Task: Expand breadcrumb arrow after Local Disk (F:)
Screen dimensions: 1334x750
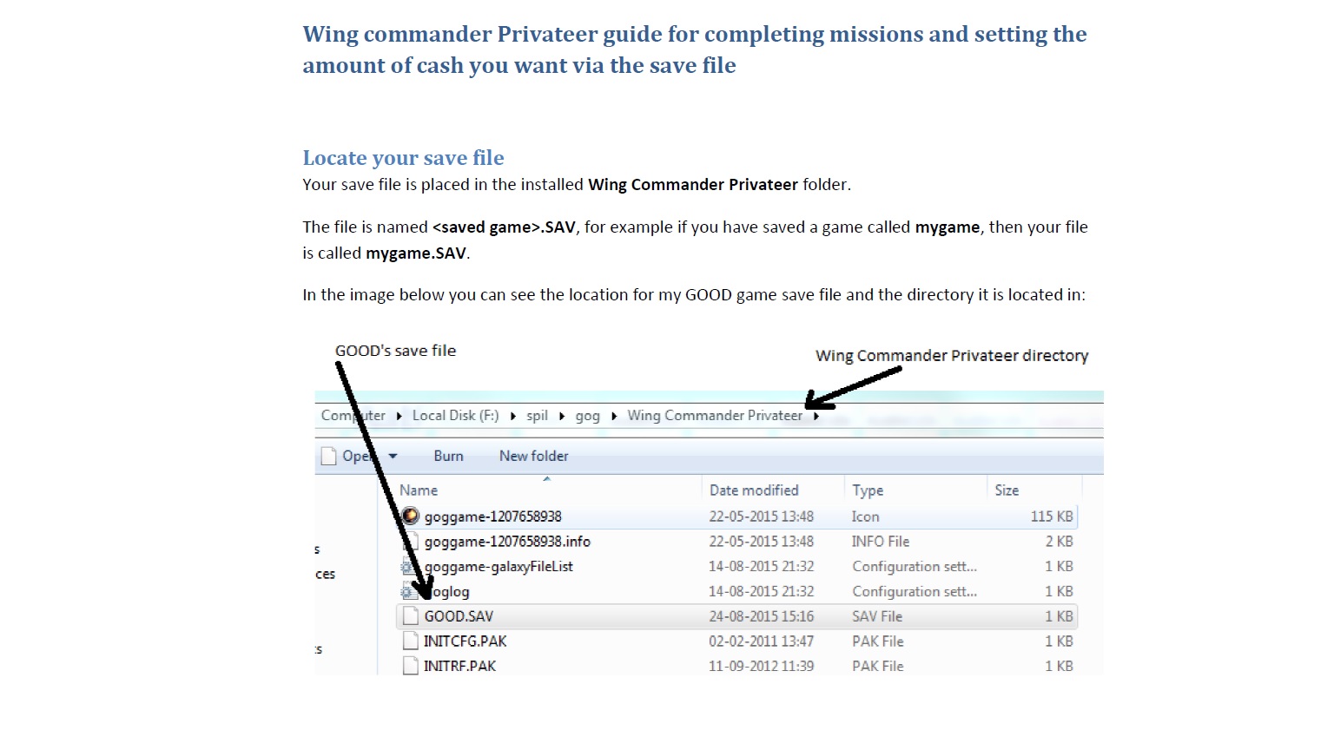Action: [x=513, y=416]
